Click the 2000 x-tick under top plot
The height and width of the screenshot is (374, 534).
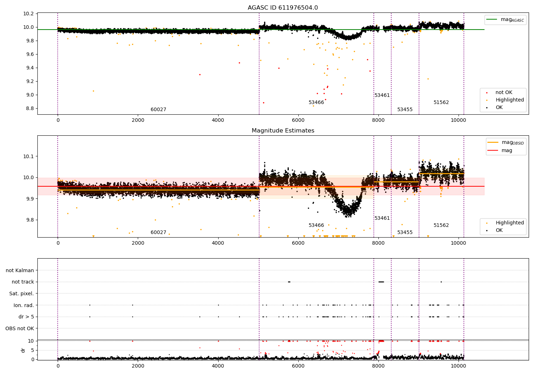(138, 120)
